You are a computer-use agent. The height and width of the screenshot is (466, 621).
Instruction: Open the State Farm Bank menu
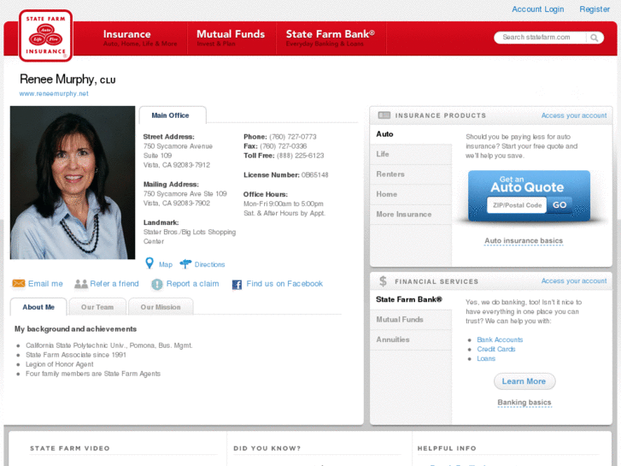(x=331, y=38)
